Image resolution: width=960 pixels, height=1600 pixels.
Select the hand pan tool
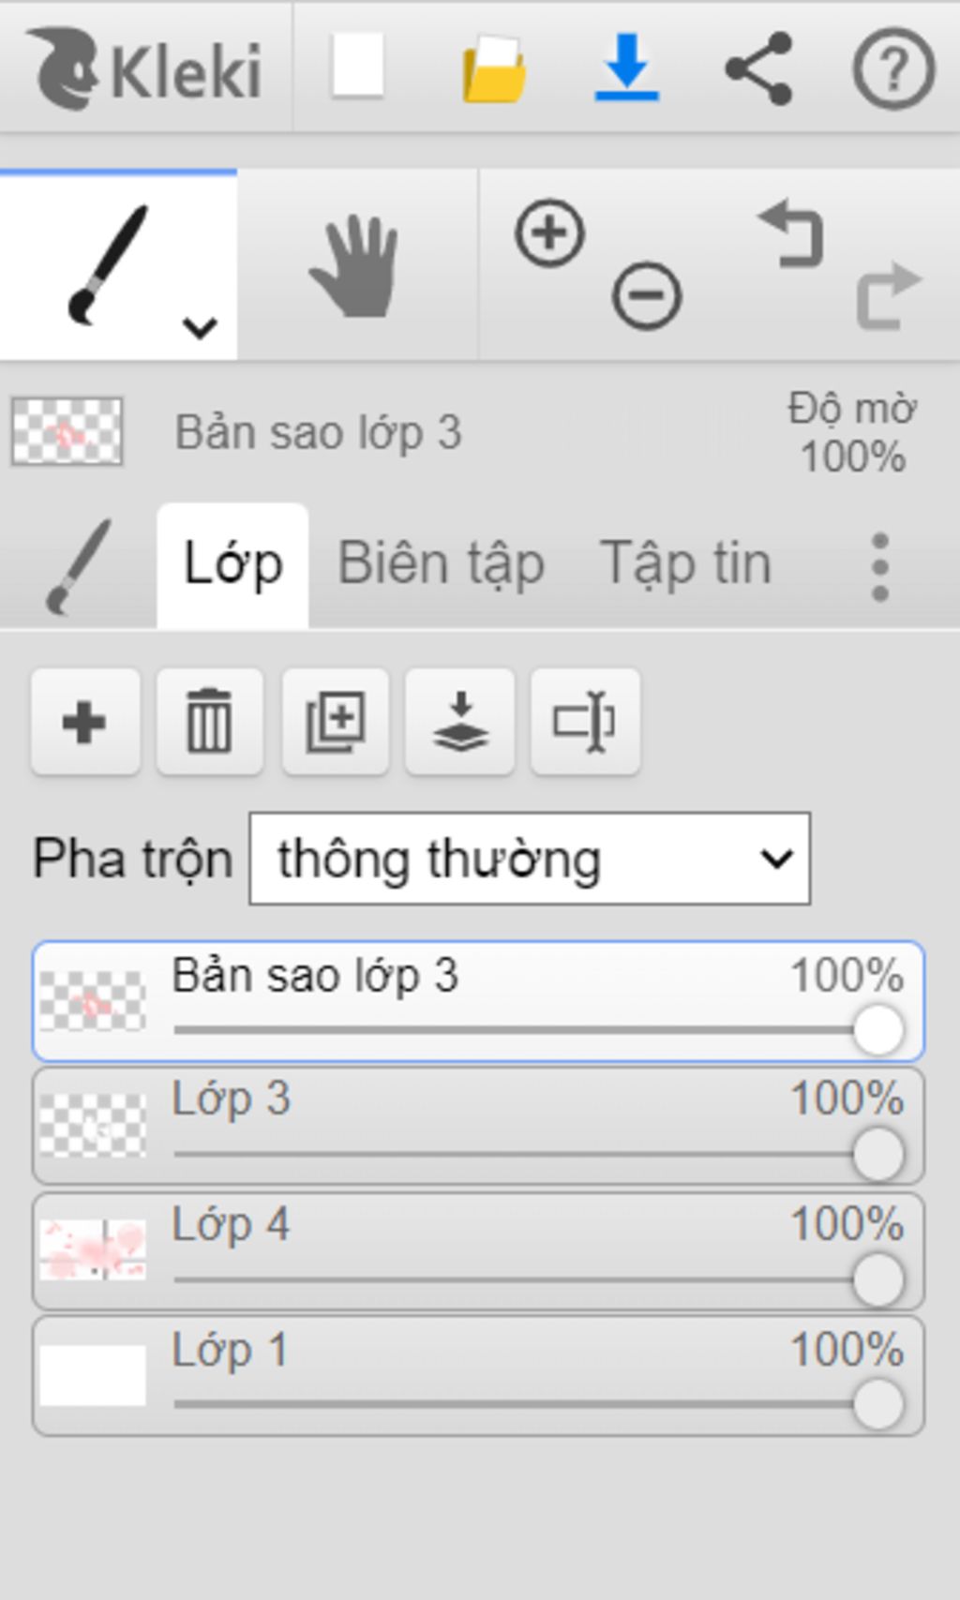pos(355,265)
